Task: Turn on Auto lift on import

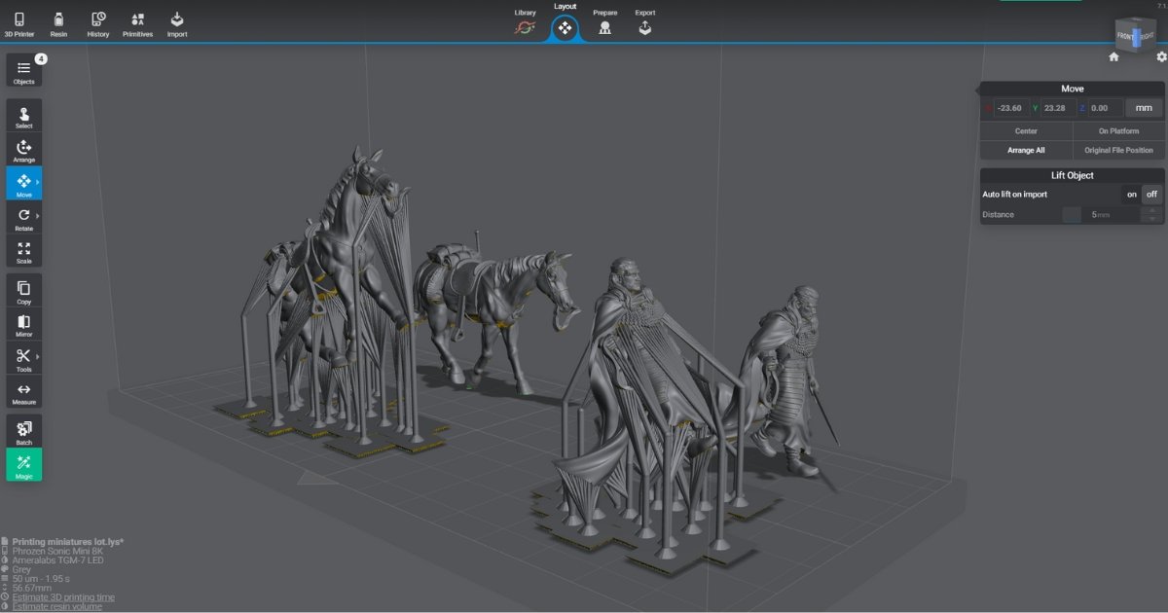Action: [1131, 194]
